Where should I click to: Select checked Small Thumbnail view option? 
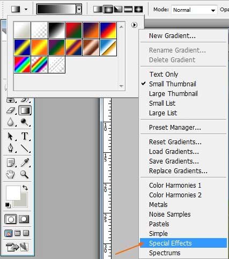(173, 84)
